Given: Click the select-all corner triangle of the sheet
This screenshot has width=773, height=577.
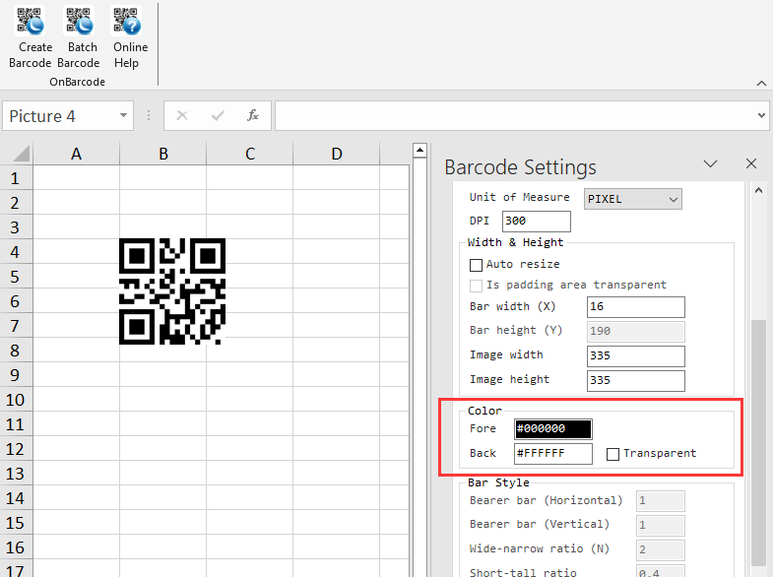Looking at the screenshot, I should pyautogui.click(x=22, y=153).
